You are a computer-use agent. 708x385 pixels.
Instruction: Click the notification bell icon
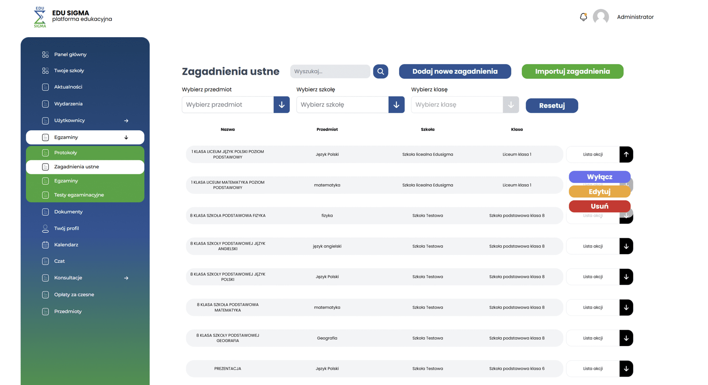583,17
